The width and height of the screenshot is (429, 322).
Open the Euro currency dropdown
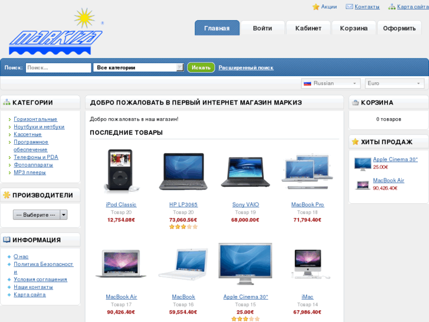(x=395, y=83)
